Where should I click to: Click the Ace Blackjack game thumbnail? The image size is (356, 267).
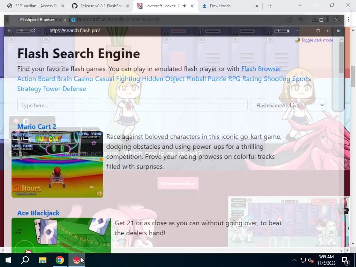(x=61, y=235)
